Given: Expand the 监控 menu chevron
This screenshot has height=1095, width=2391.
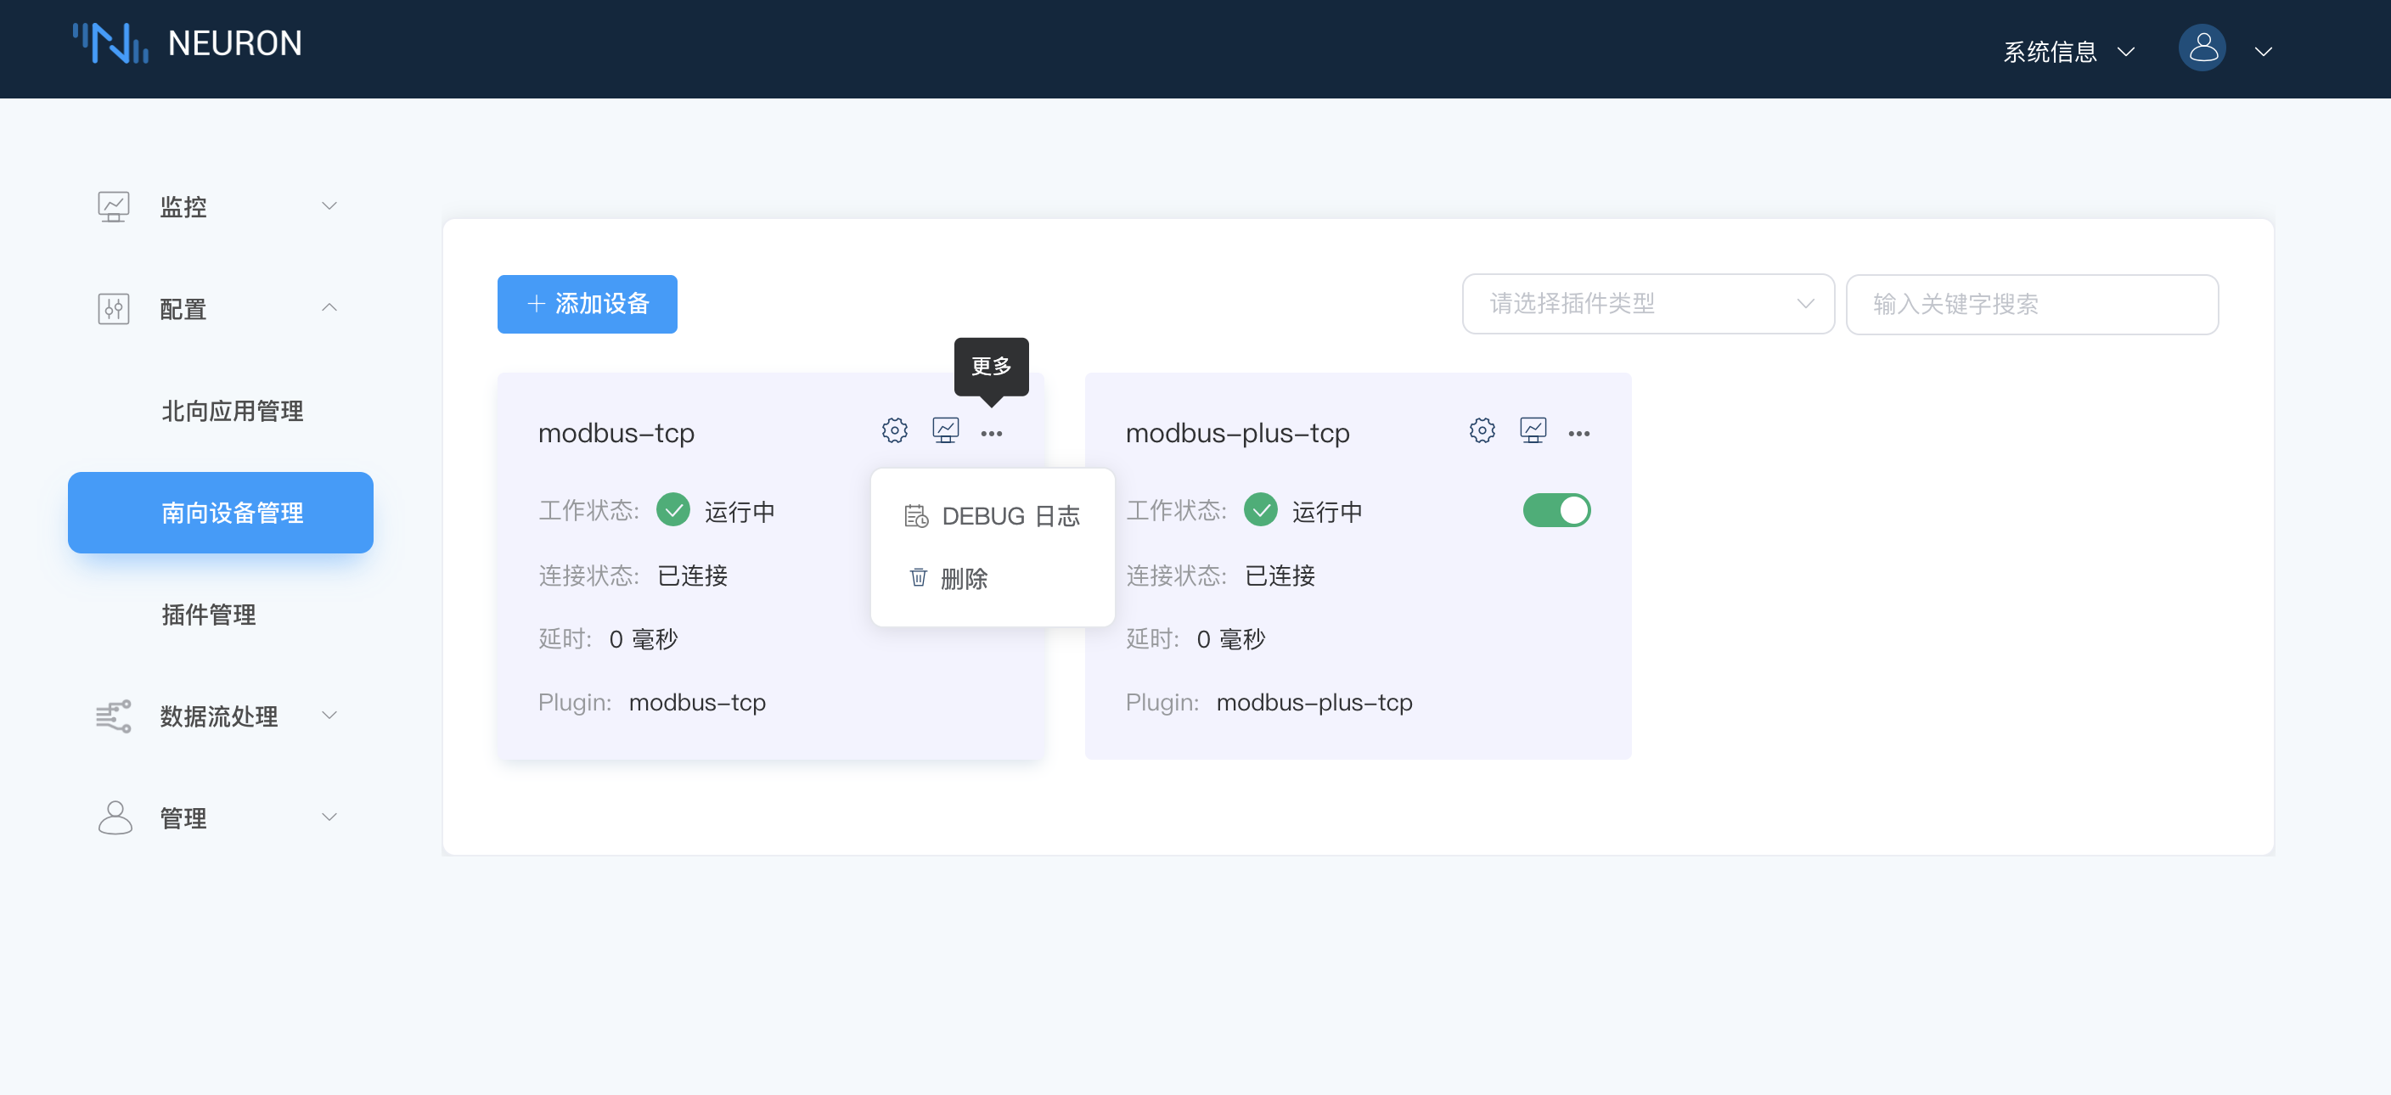Looking at the screenshot, I should [x=329, y=206].
